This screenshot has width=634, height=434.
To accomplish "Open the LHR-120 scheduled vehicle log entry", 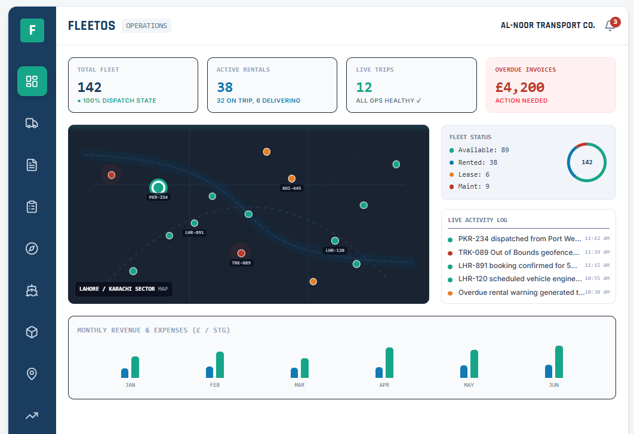I will pos(528,279).
